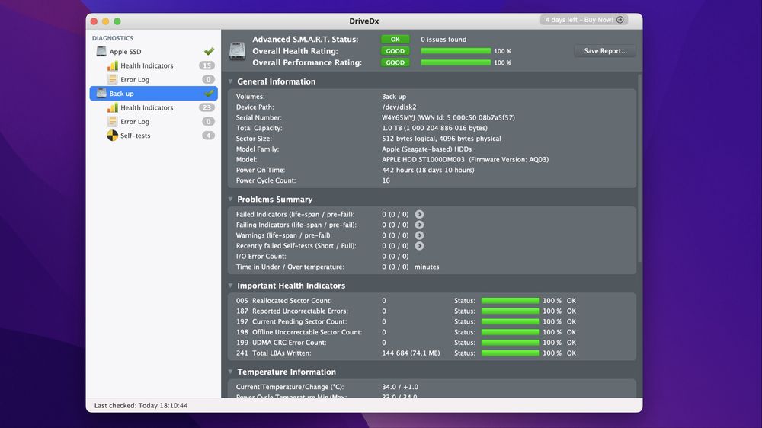Click the Power Cycle Count value 16

tap(386, 180)
